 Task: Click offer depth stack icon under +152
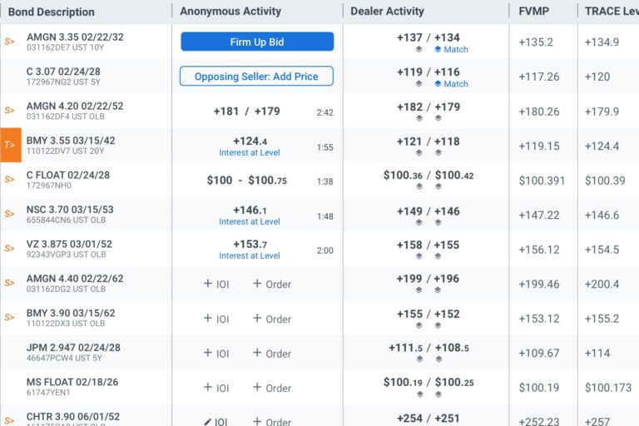tap(438, 325)
